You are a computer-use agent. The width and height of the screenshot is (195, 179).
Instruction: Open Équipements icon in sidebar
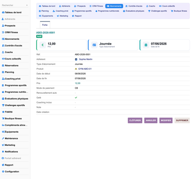pyautogui.click(x=3, y=132)
